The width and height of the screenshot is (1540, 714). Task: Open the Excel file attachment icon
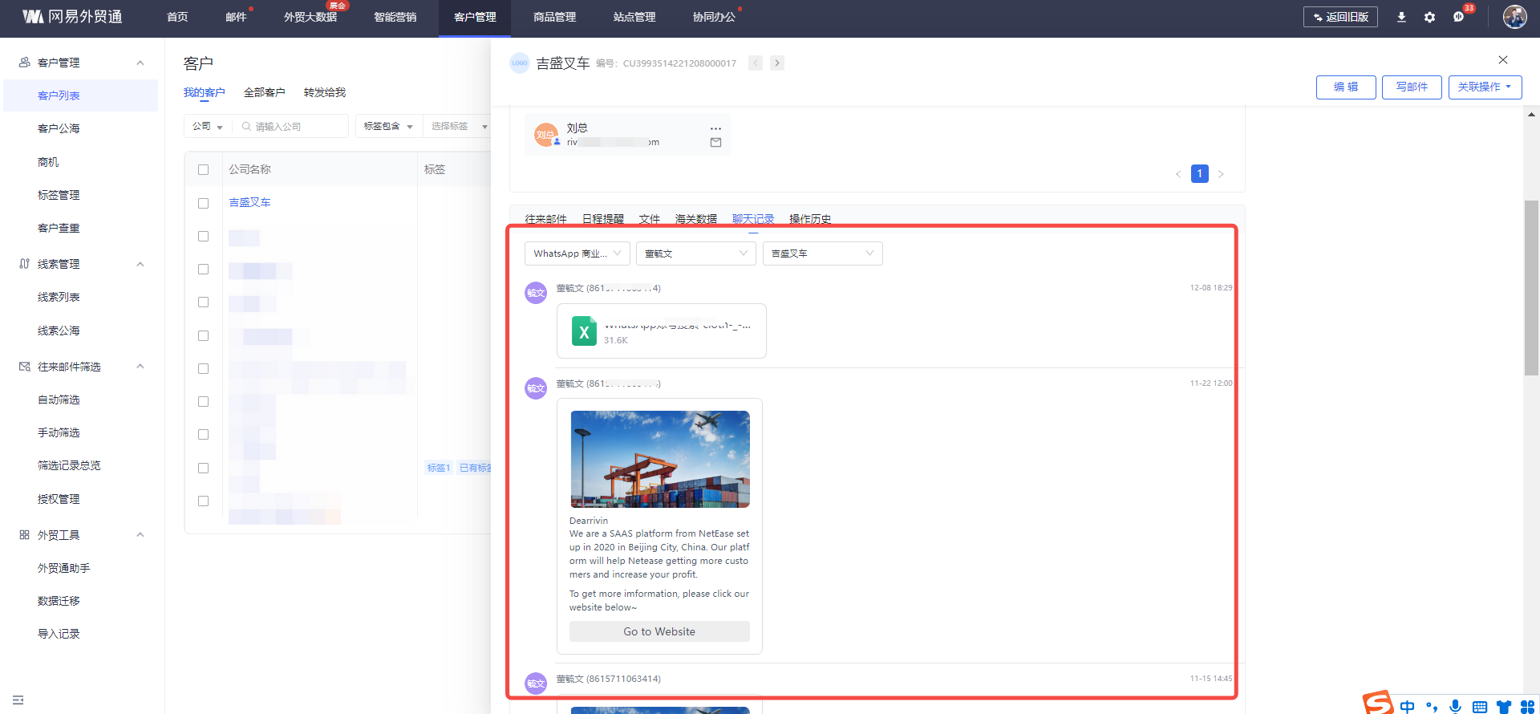[584, 331]
